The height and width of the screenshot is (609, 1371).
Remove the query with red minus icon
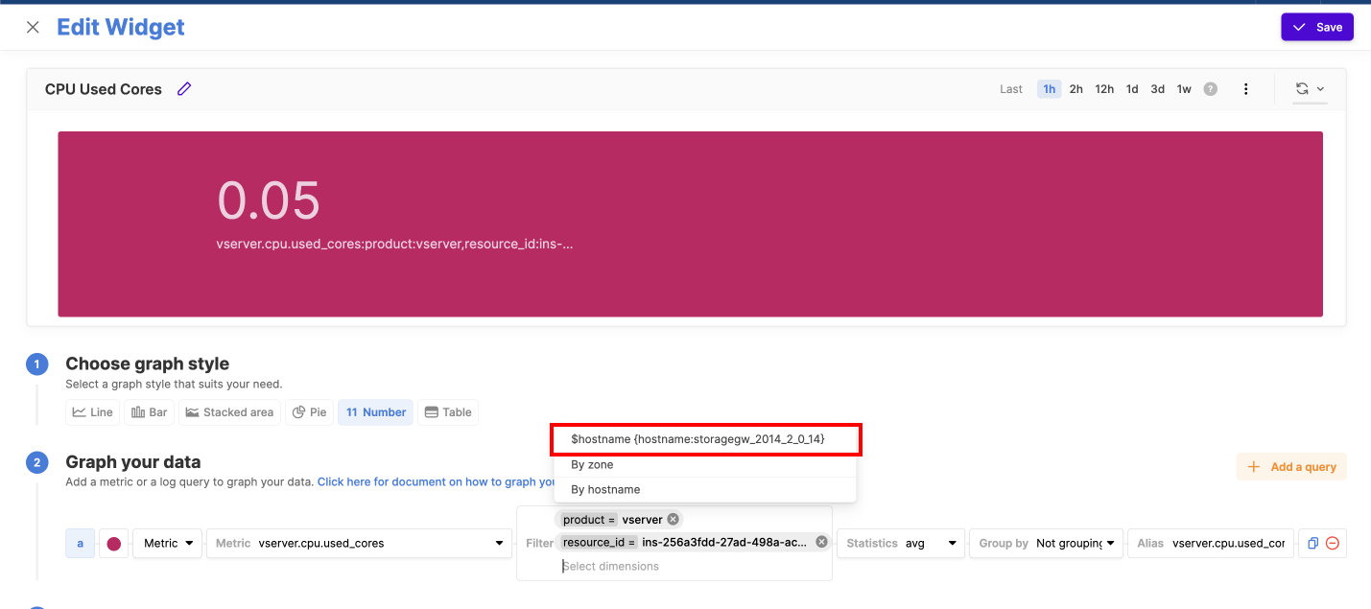pyautogui.click(x=1333, y=543)
